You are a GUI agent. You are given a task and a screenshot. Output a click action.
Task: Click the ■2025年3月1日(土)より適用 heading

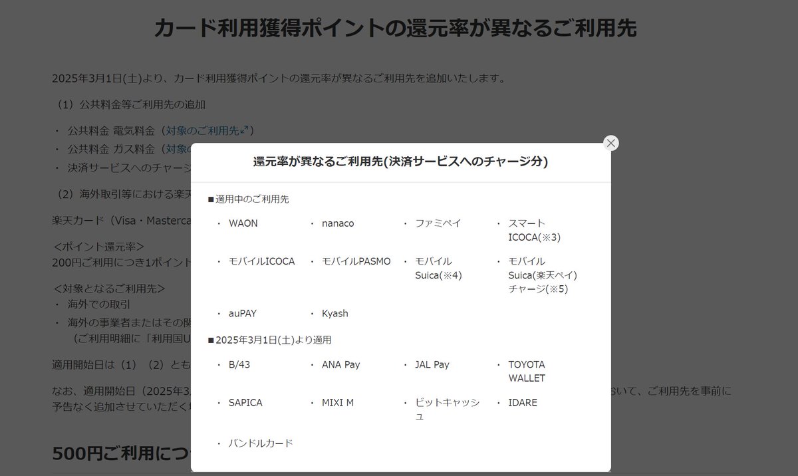coord(269,340)
